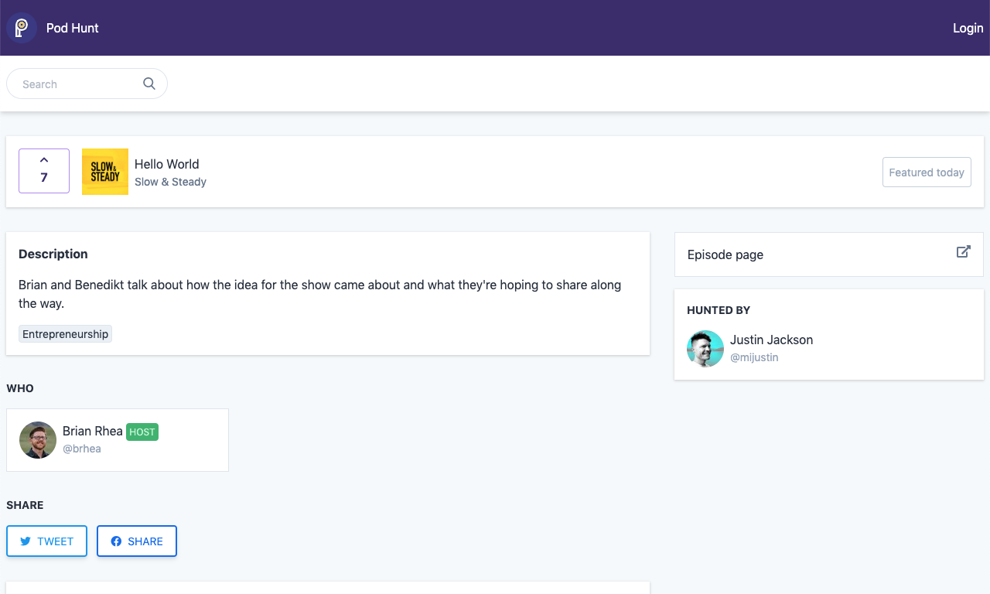Click the Pod Hunt logo icon
The height and width of the screenshot is (594, 990).
[x=22, y=28]
